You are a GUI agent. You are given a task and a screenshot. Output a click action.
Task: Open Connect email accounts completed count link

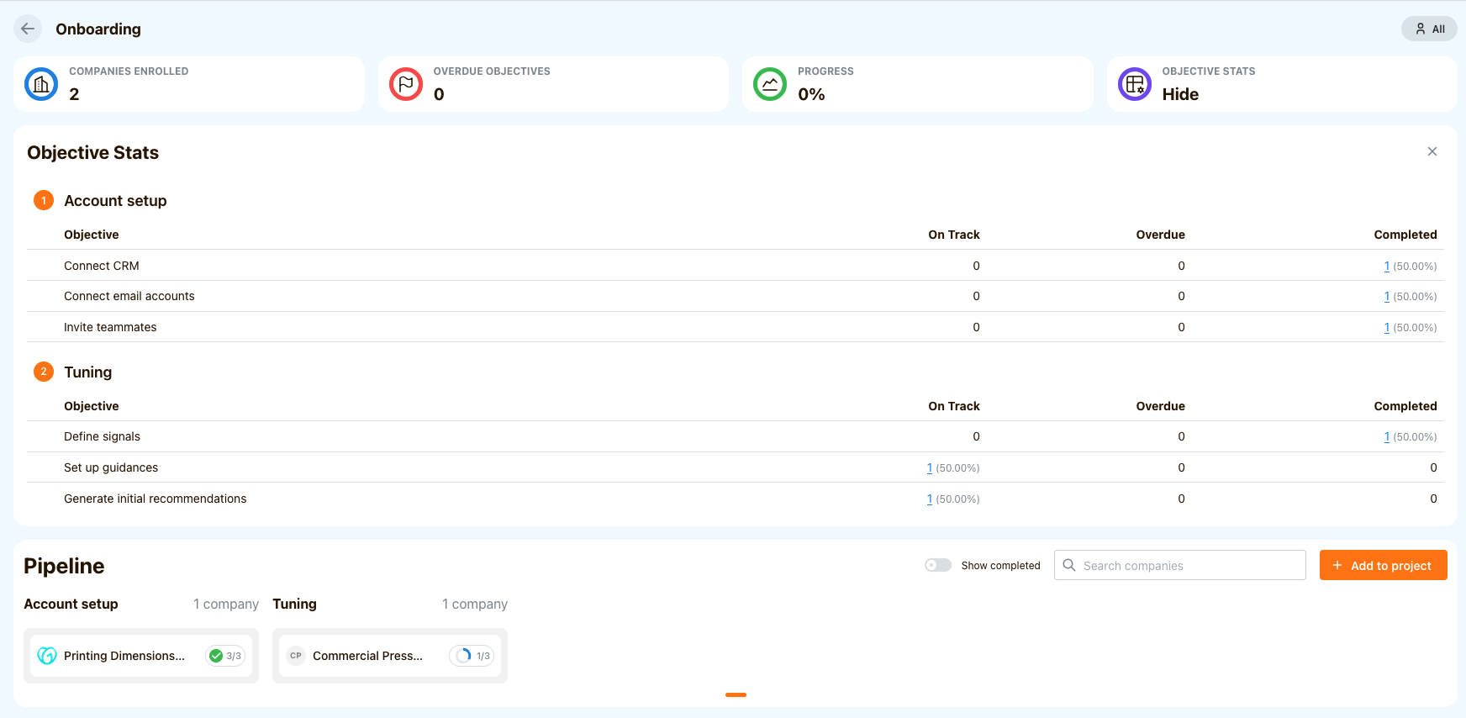click(1386, 297)
